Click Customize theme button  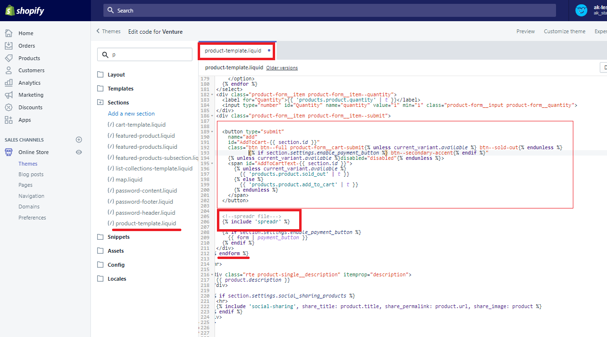tap(565, 31)
